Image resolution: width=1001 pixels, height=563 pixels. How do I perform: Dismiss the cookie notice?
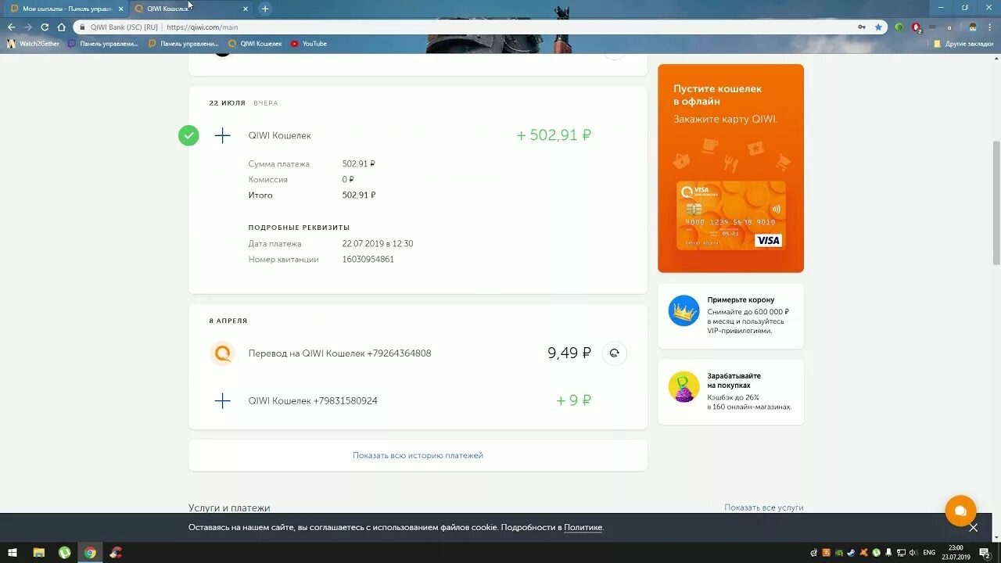tap(973, 527)
